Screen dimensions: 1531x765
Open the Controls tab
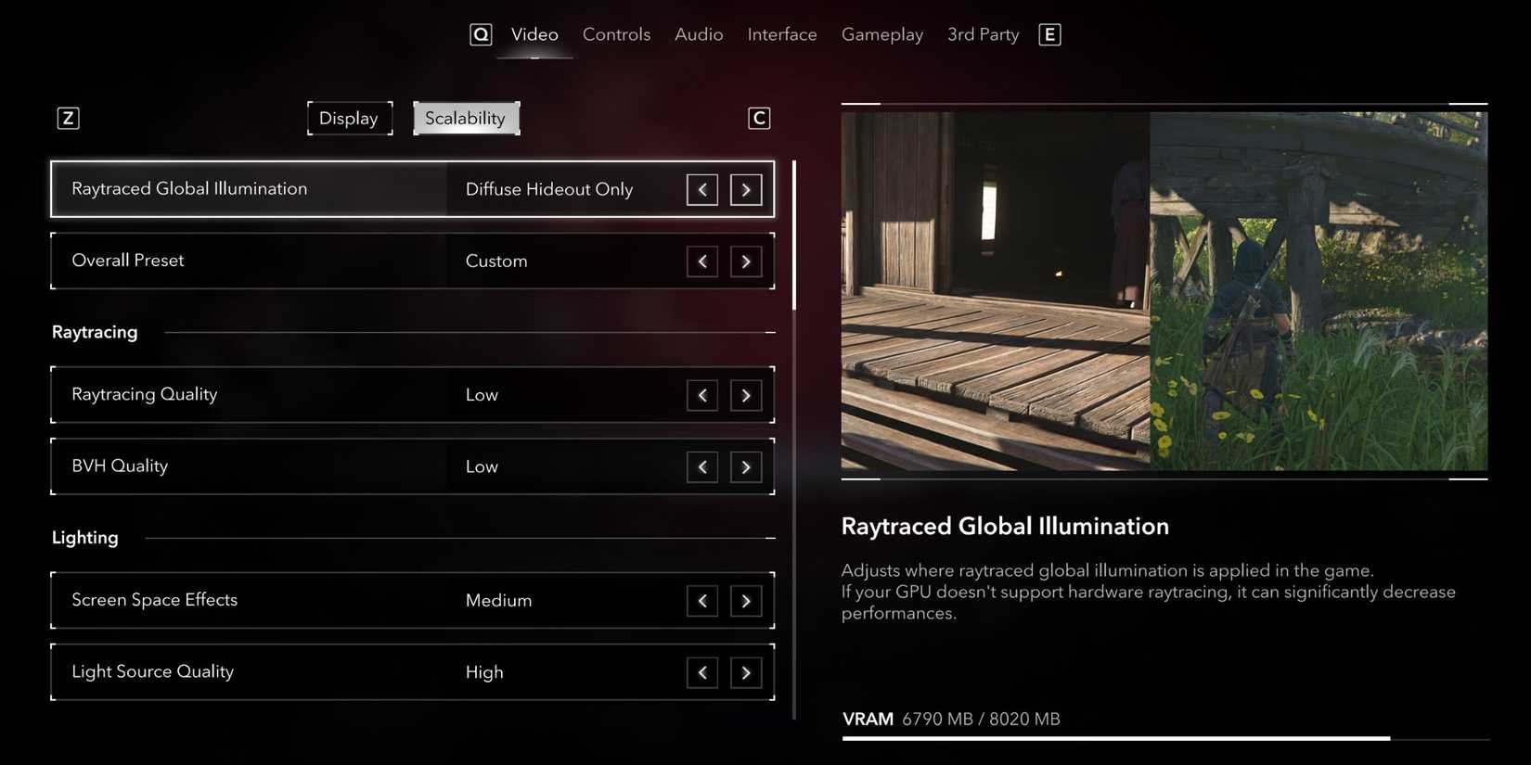click(x=616, y=34)
